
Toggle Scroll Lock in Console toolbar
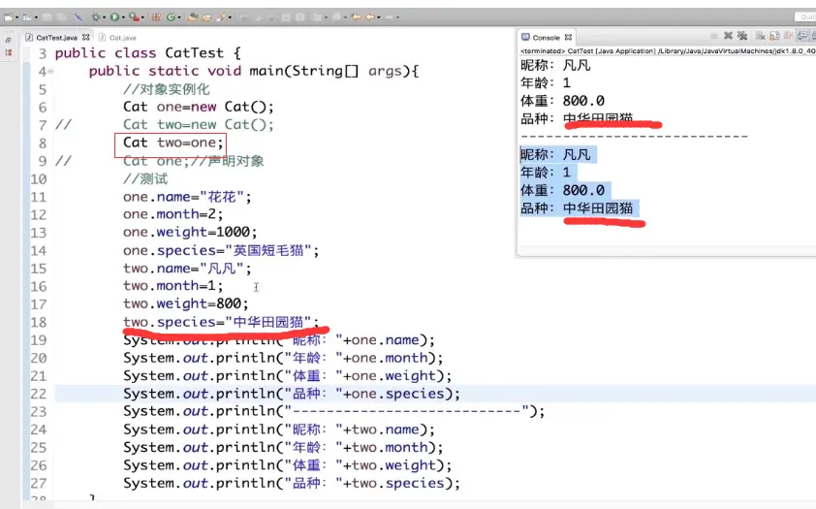[774, 36]
